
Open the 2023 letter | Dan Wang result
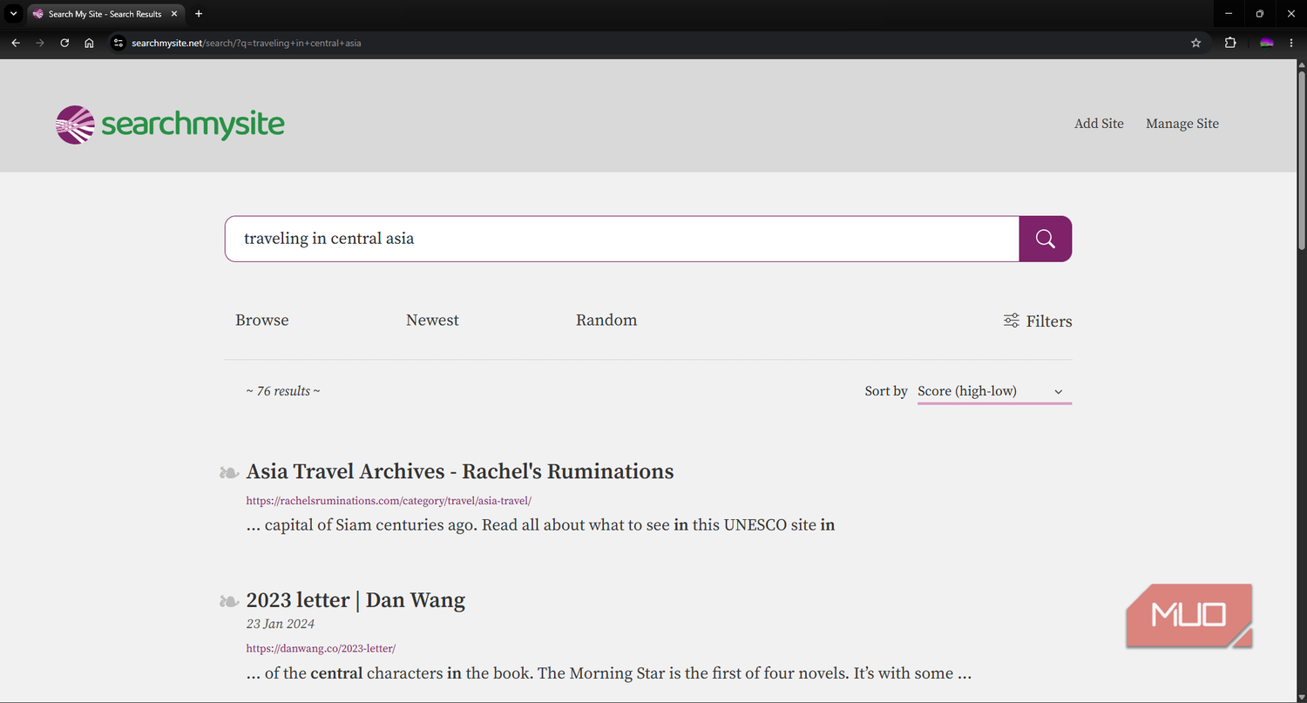[356, 600]
